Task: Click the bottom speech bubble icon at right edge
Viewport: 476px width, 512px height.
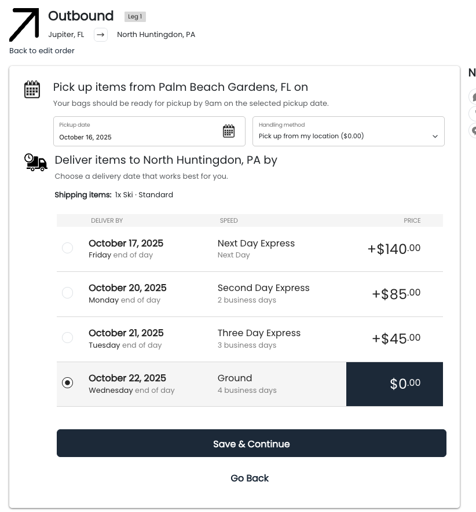Action: point(473,130)
